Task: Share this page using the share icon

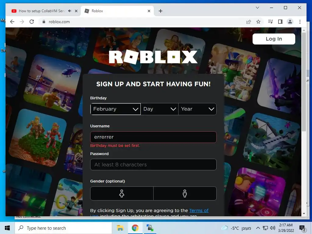Action: [x=249, y=22]
